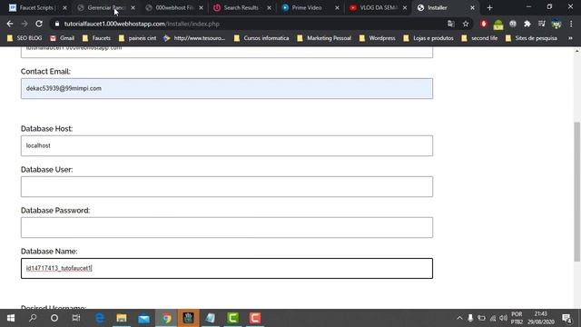
Task: Switch to the Prime Video tab
Action: pyautogui.click(x=307, y=7)
